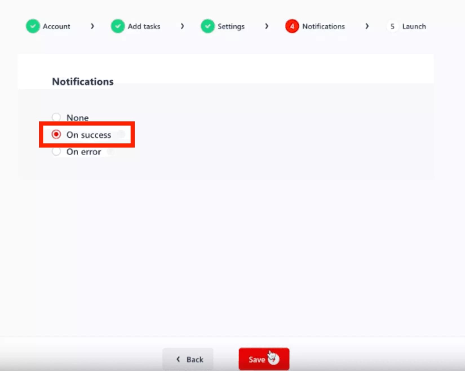Click the green checkmark on Settings step
Image resolution: width=465 pixels, height=371 pixels.
[x=208, y=26]
